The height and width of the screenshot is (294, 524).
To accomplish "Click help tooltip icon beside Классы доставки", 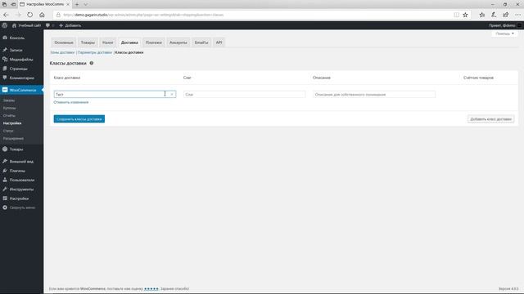I will tap(92, 63).
